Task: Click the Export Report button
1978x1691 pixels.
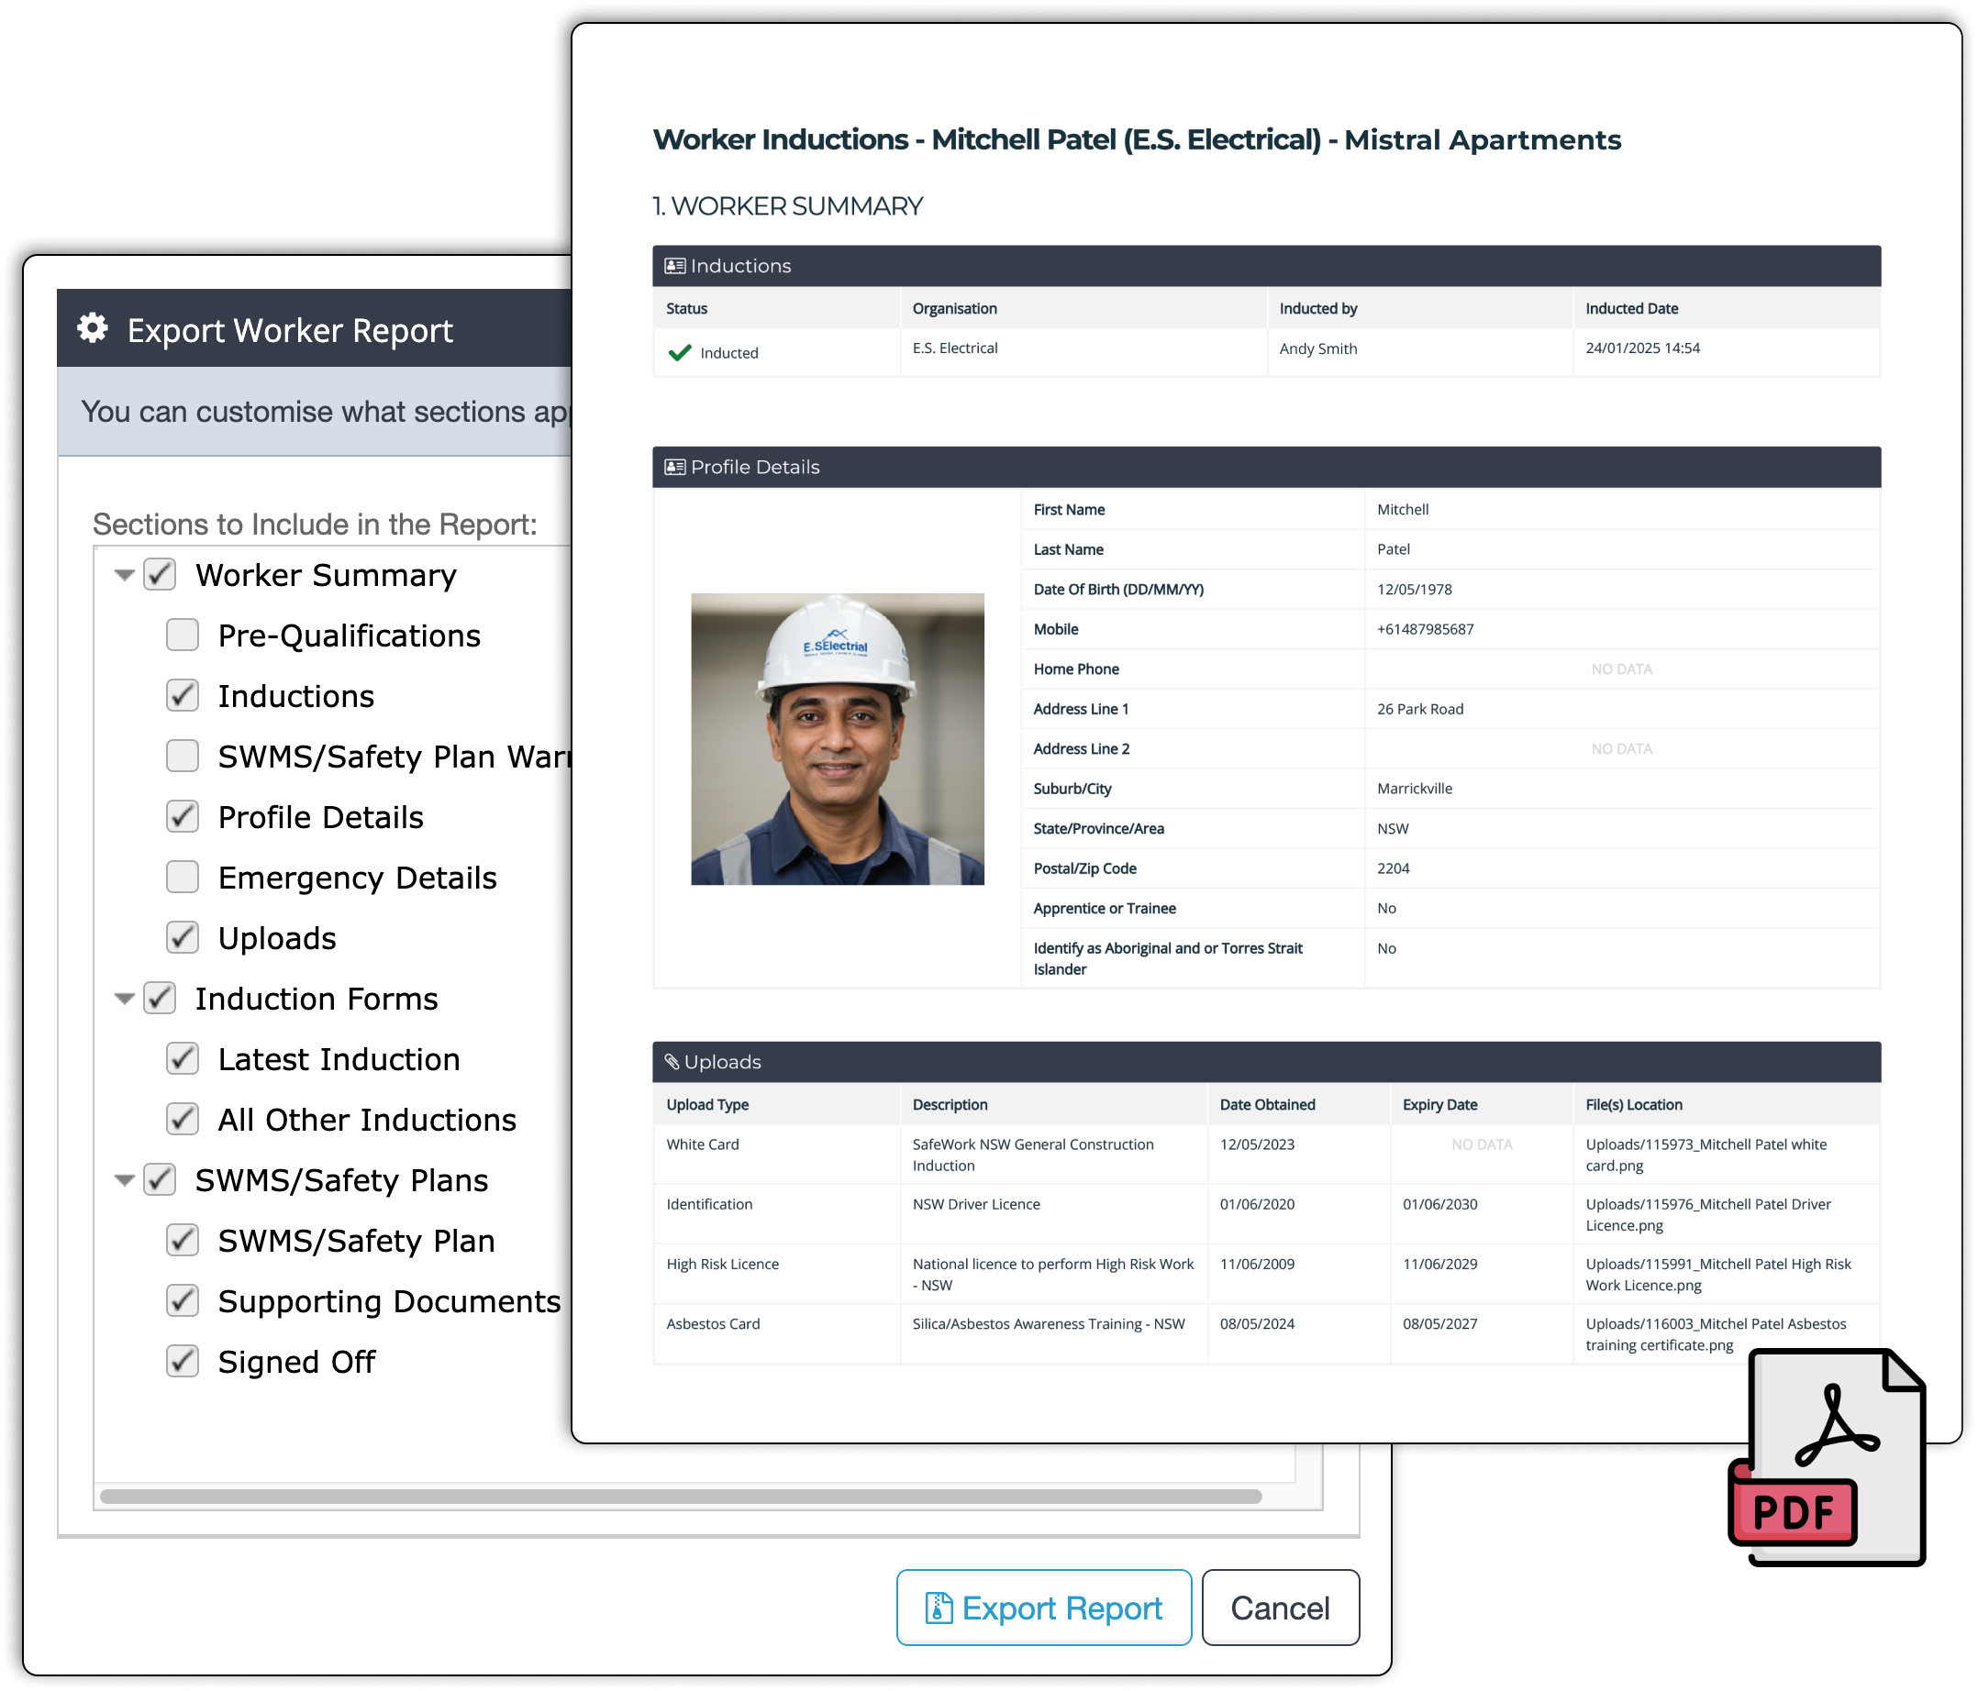Action: 1044,1608
